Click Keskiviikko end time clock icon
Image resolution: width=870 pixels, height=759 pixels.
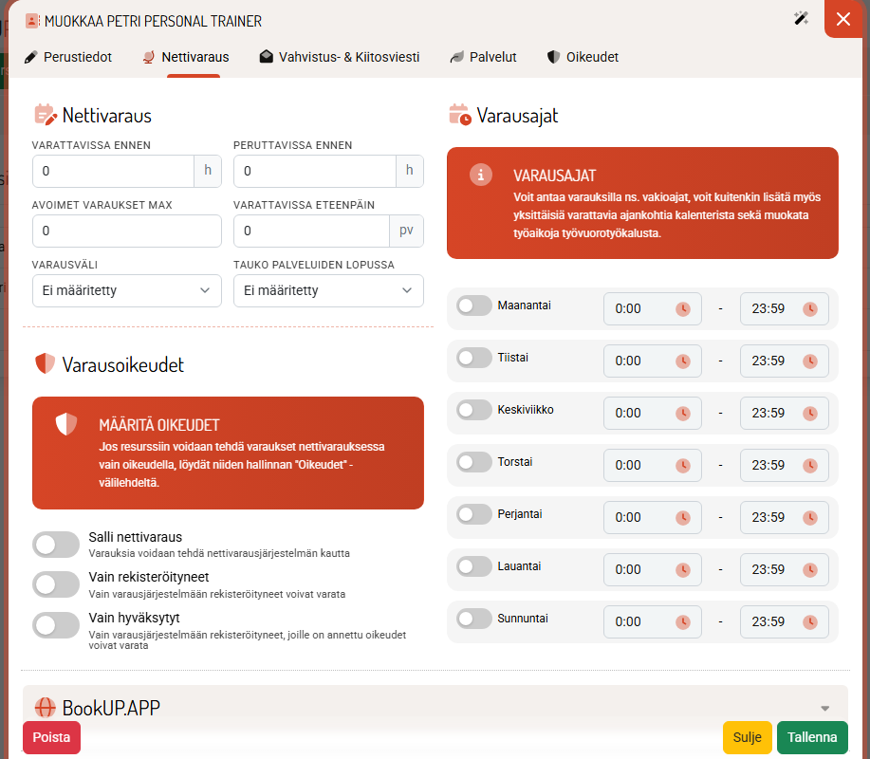[x=810, y=414]
